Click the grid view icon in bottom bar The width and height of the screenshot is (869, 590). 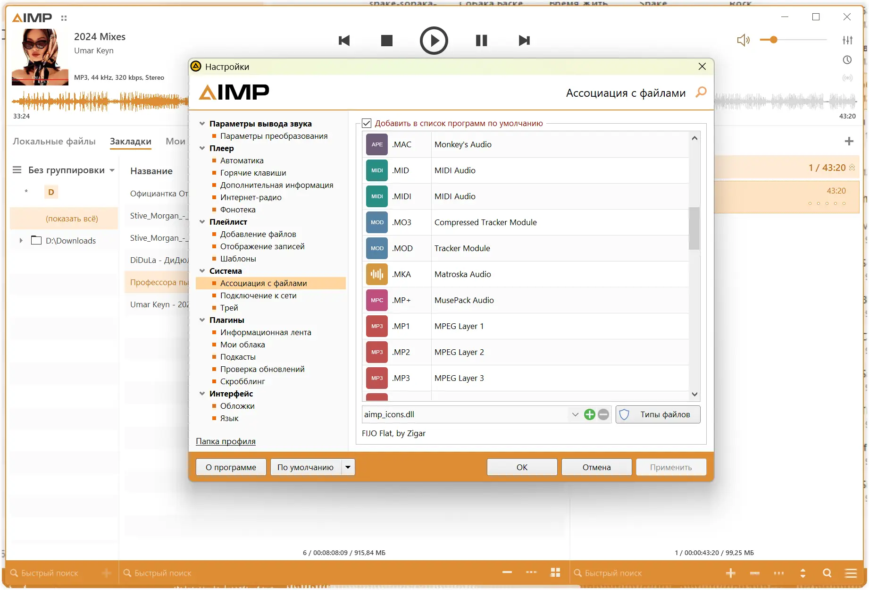pyautogui.click(x=555, y=573)
